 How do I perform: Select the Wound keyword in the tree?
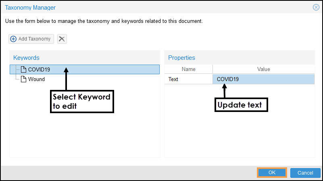(36, 79)
